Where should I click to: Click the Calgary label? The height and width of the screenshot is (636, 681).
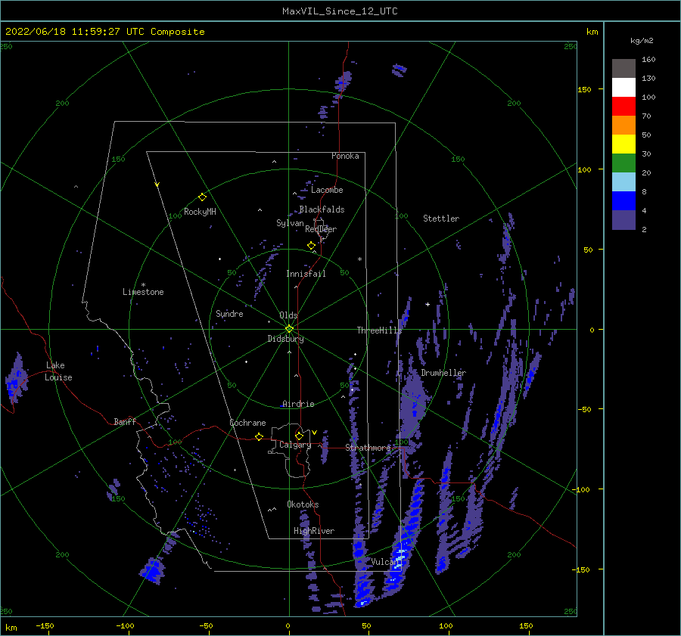tap(295, 445)
